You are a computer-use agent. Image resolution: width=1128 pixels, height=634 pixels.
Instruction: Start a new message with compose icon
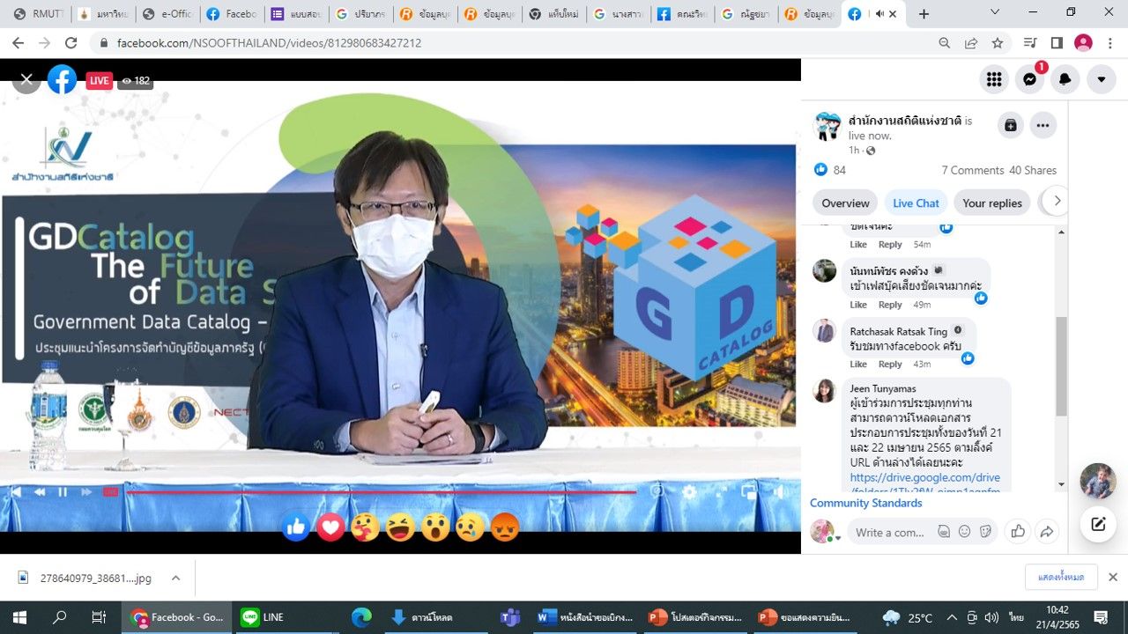[1098, 524]
